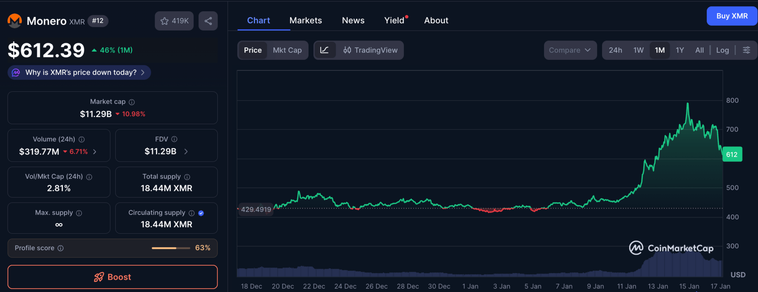Select the line chart view icon
Image resolution: width=758 pixels, height=292 pixels.
pyautogui.click(x=325, y=50)
